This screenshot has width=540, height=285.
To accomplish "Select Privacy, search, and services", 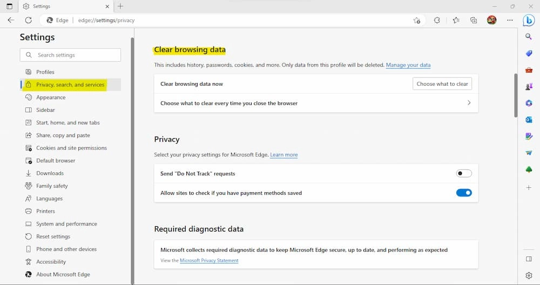I will [x=71, y=85].
